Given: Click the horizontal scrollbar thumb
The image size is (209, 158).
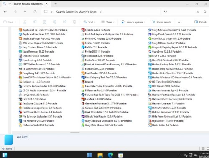Looking at the screenshot, I should click(x=75, y=132).
